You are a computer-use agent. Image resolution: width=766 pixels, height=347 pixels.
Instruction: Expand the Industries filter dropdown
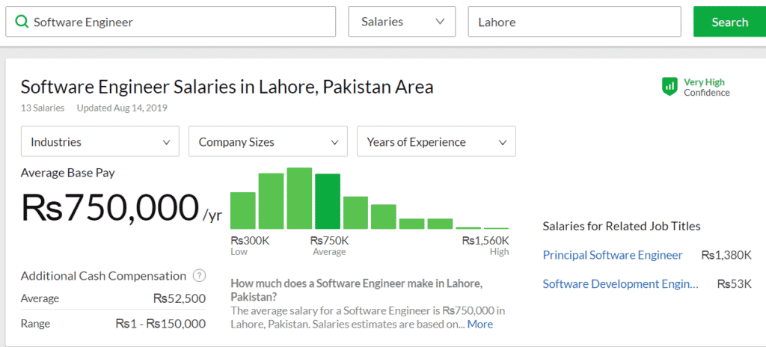click(x=99, y=141)
